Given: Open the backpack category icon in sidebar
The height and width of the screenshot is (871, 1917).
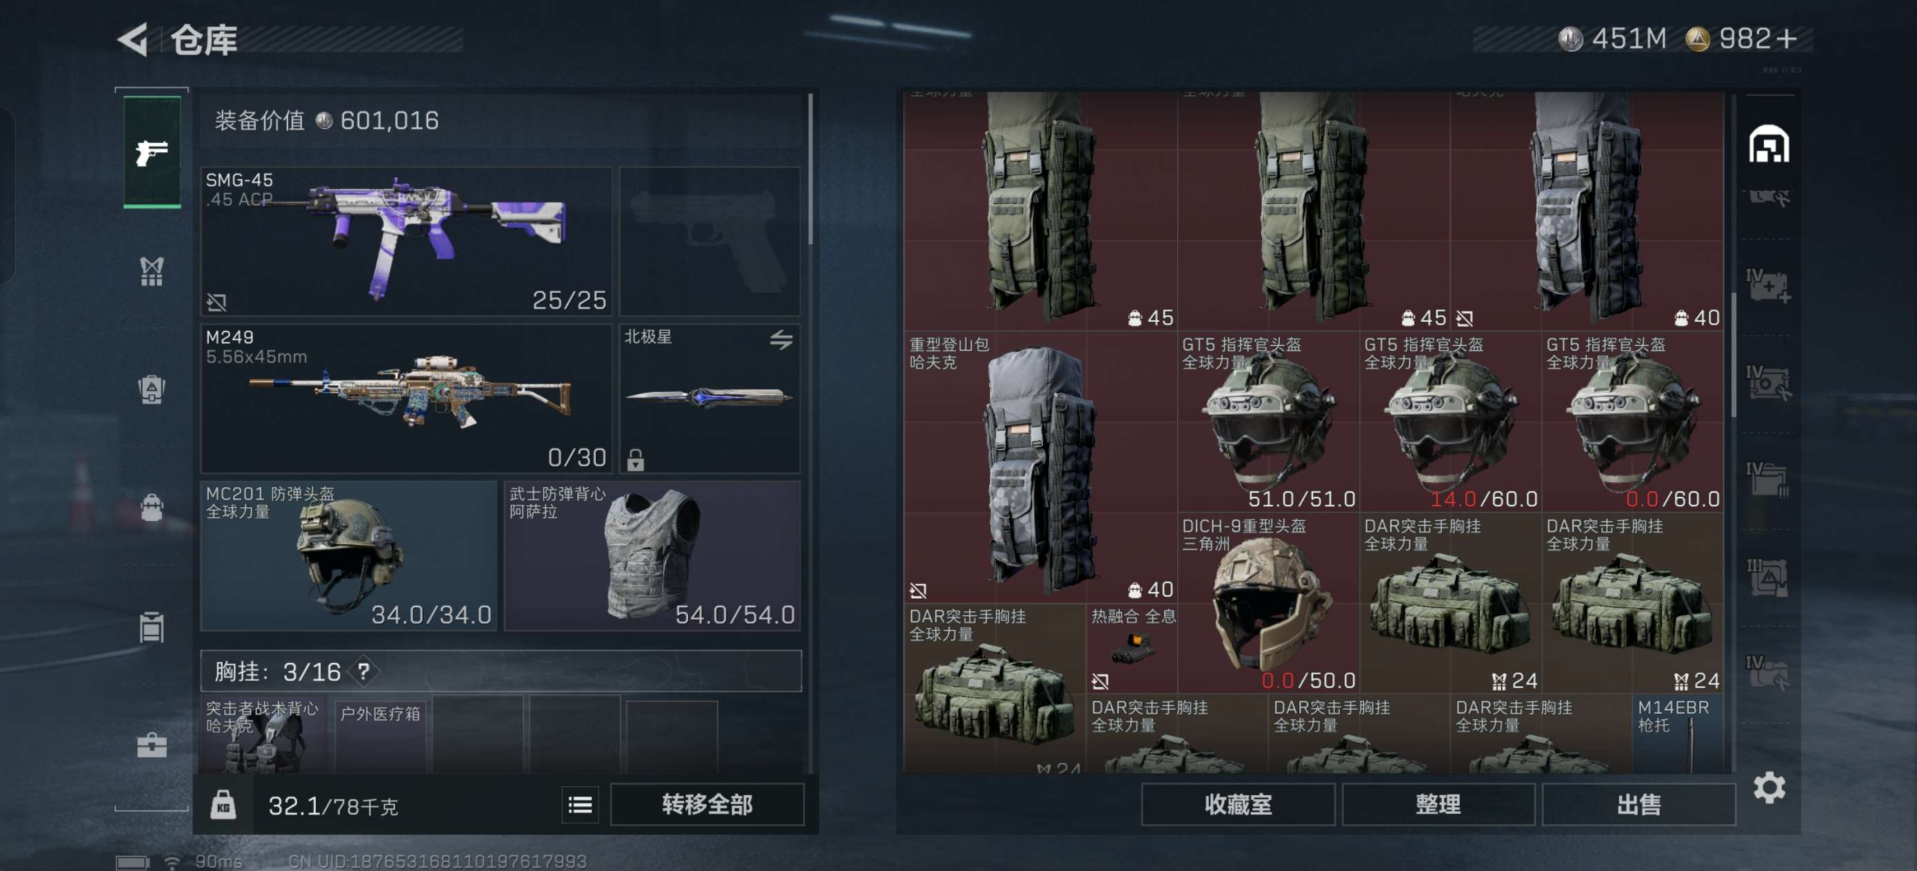Looking at the screenshot, I should click(152, 389).
